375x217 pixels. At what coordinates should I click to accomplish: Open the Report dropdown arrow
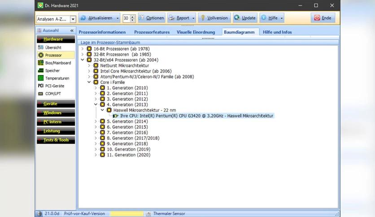click(193, 18)
